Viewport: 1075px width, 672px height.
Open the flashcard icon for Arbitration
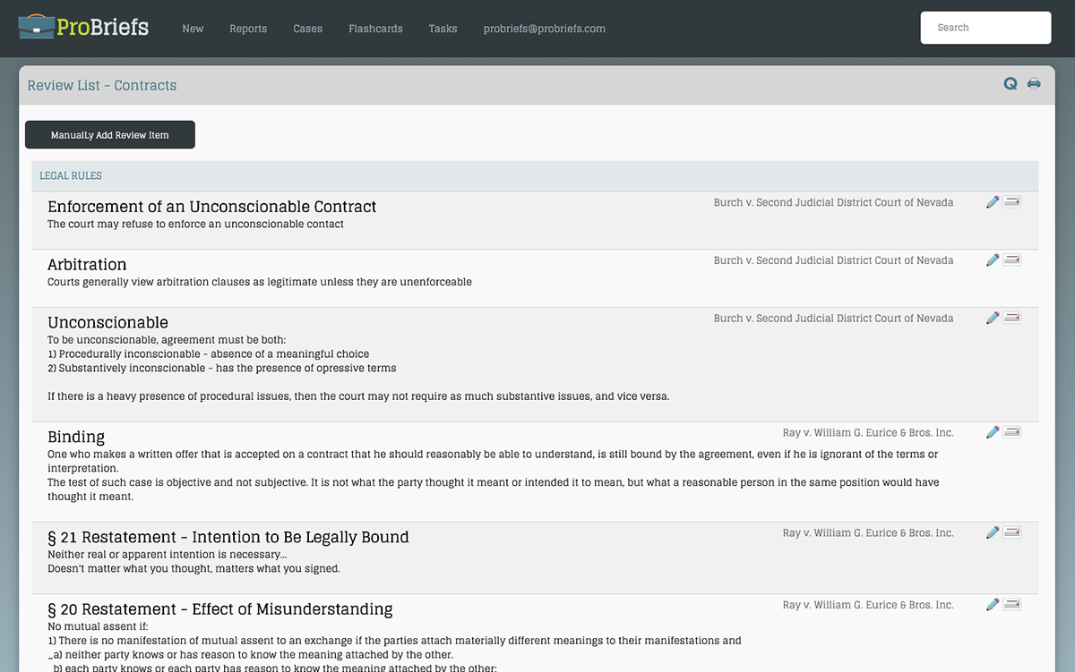pyautogui.click(x=1012, y=259)
